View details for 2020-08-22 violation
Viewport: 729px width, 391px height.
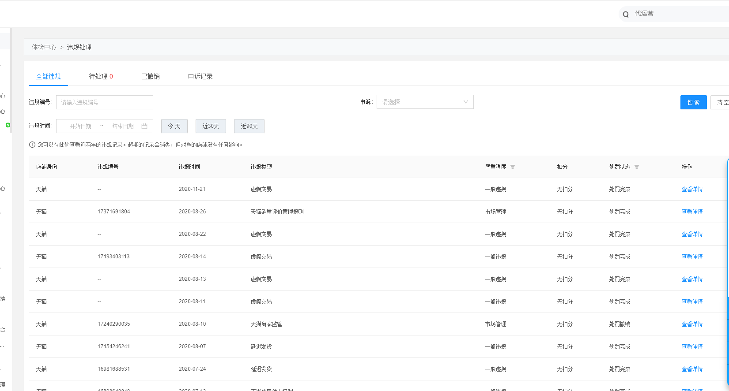[692, 234]
